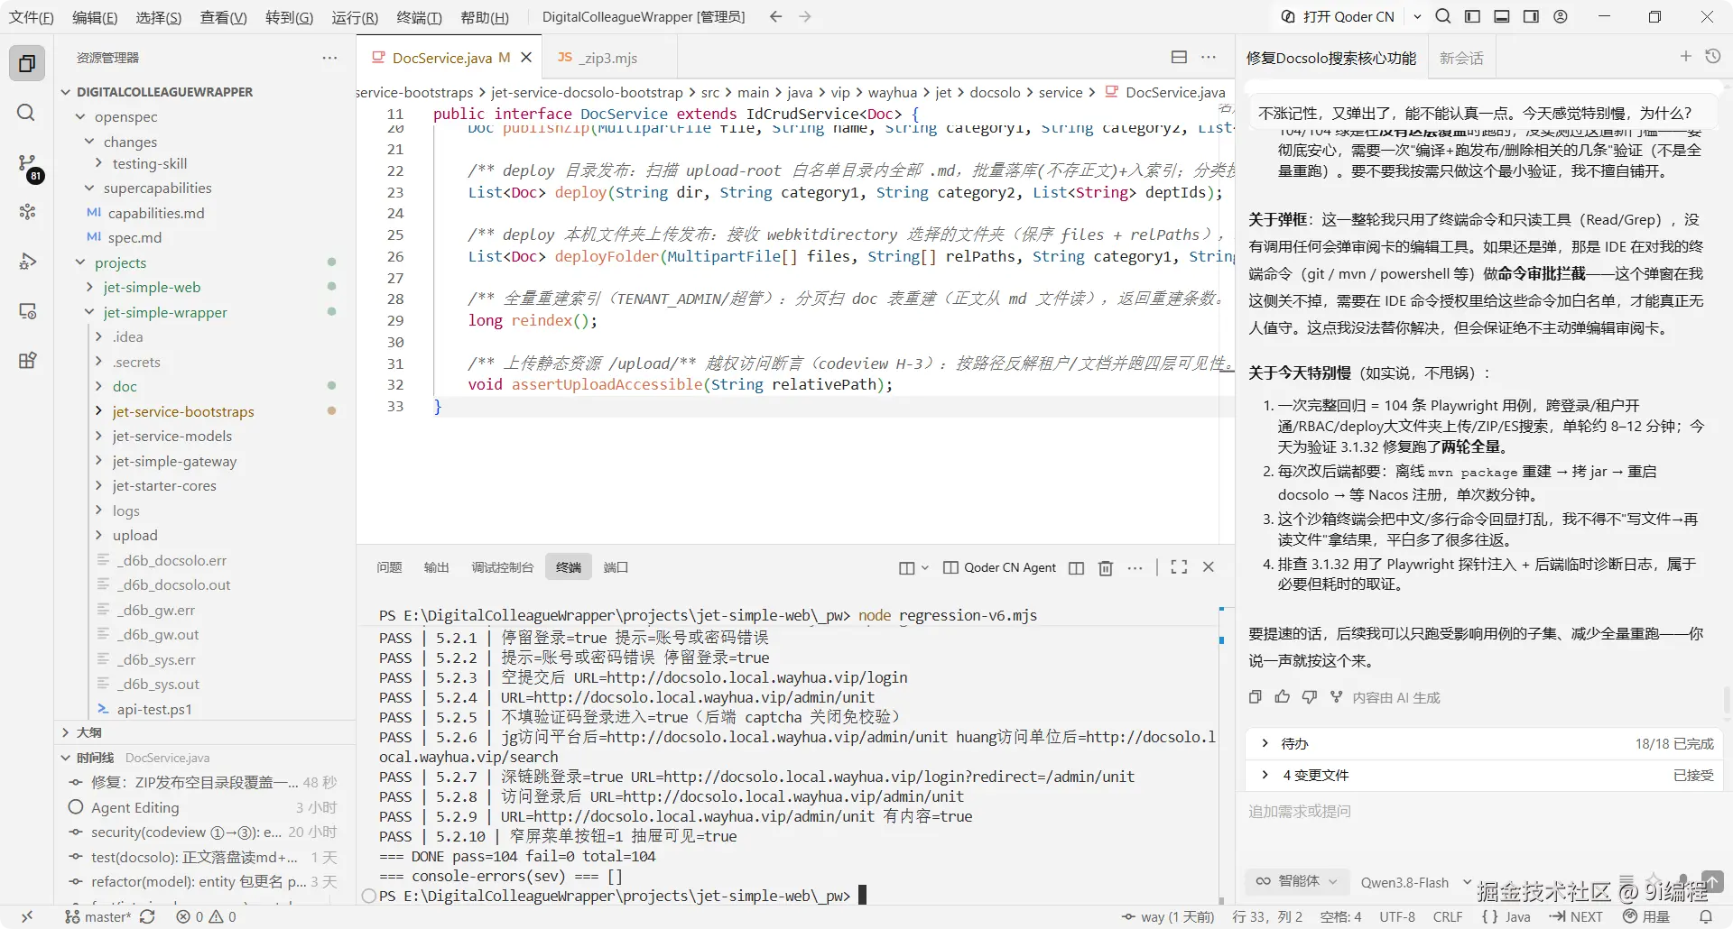This screenshot has height=929, width=1733.
Task: Click the 打开 Qoder CN button
Action: click(1339, 16)
